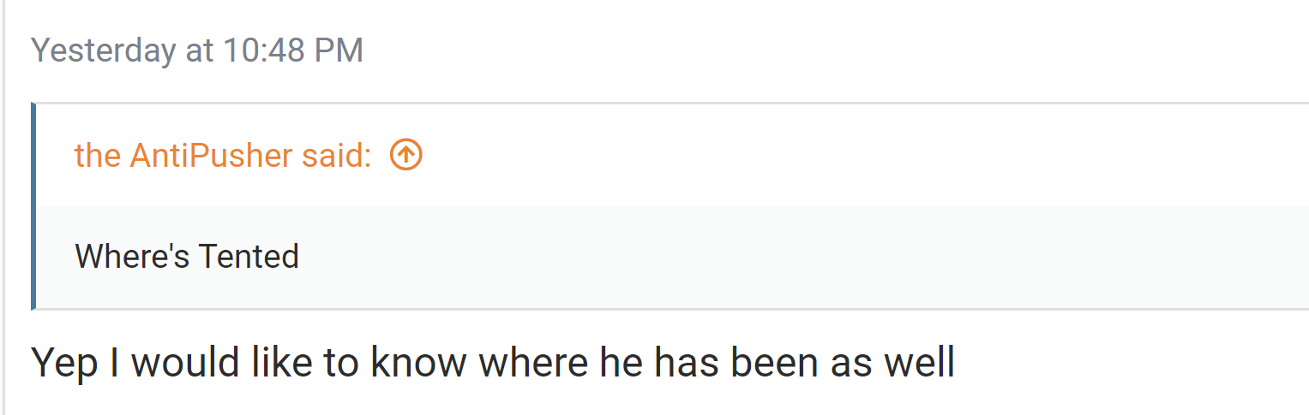Click the orange up-arrow icon after "said:"

point(406,155)
